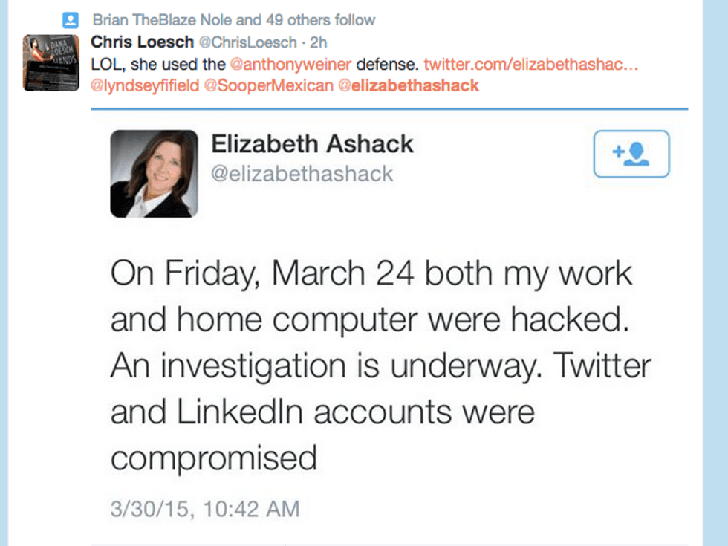Viewport: 728px width, 546px height.
Task: Click Brian TheBlaze Nole in the followers line
Action: pyautogui.click(x=168, y=20)
